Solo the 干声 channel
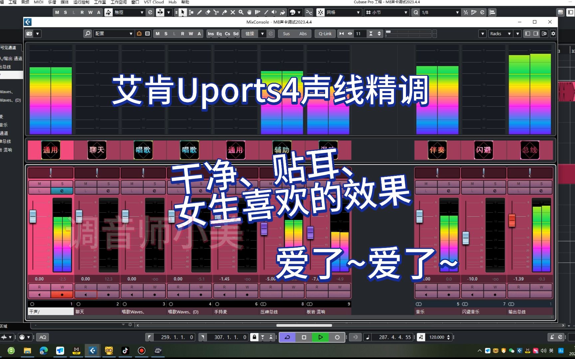 click(62, 184)
